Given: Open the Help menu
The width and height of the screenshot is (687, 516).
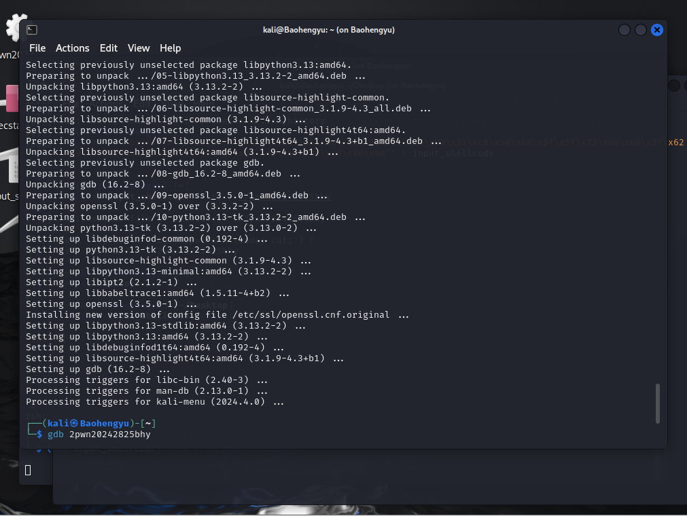Looking at the screenshot, I should [x=170, y=48].
